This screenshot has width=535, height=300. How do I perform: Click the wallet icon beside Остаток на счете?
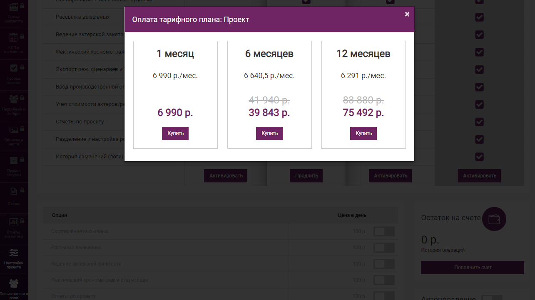(x=494, y=219)
